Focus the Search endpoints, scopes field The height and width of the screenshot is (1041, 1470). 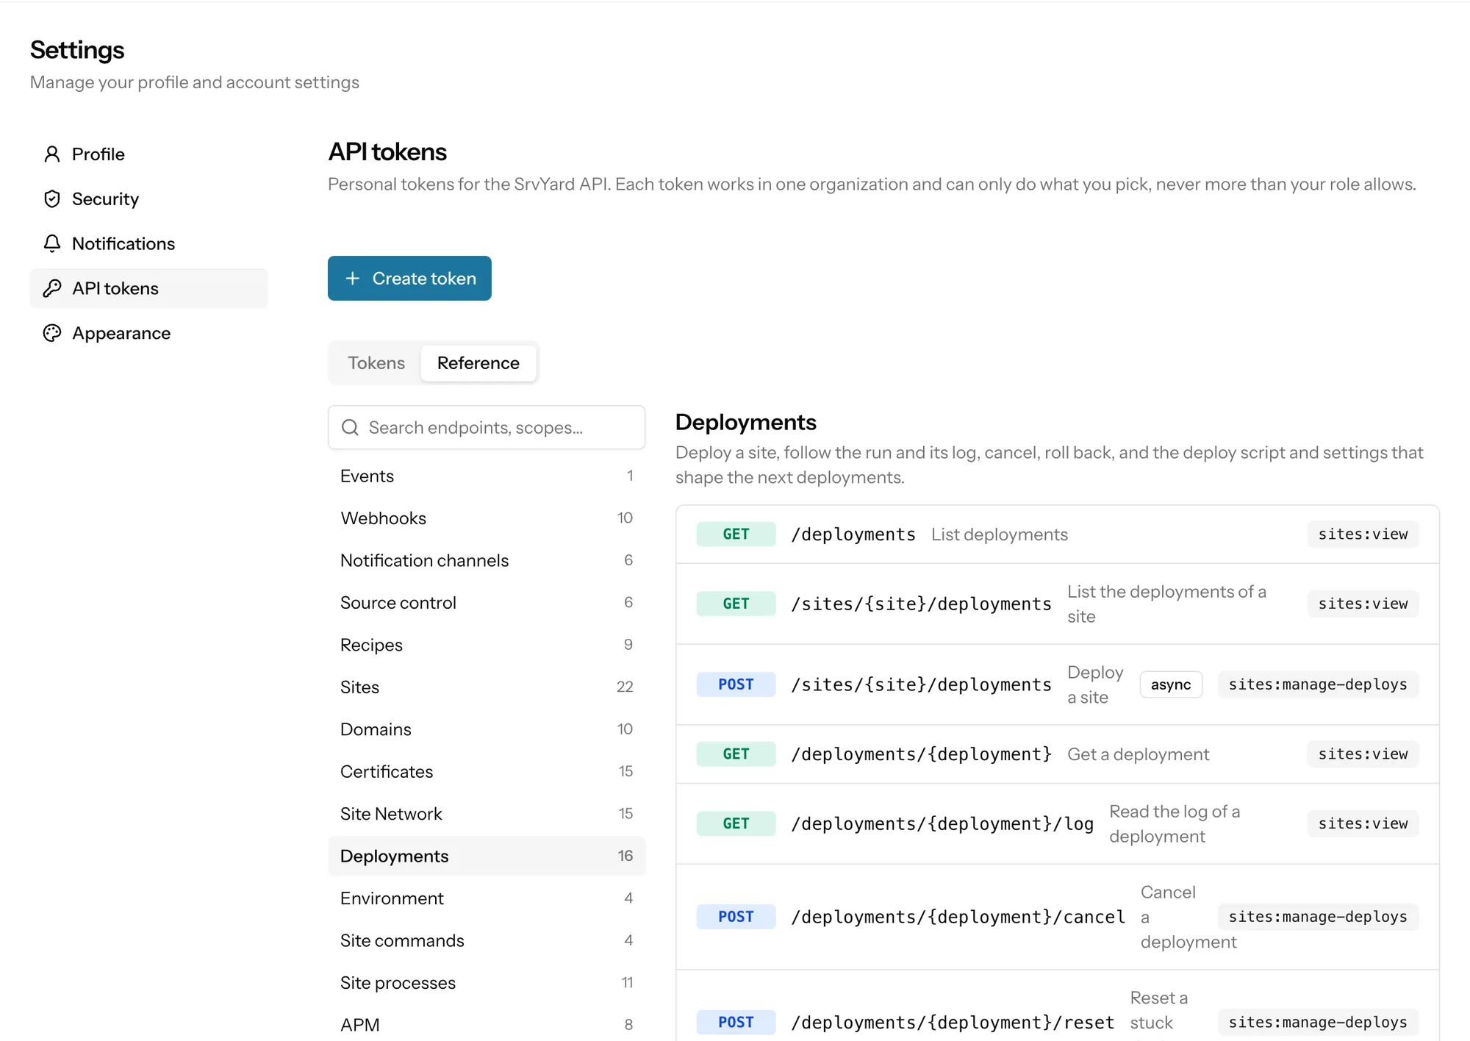pos(487,428)
